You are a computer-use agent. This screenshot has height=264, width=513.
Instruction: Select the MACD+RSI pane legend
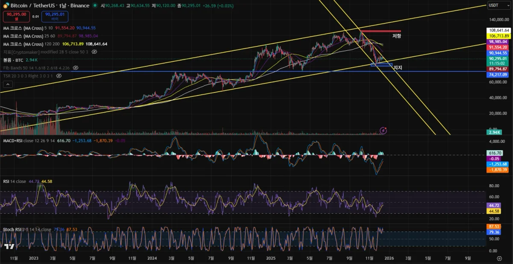[x=64, y=140]
